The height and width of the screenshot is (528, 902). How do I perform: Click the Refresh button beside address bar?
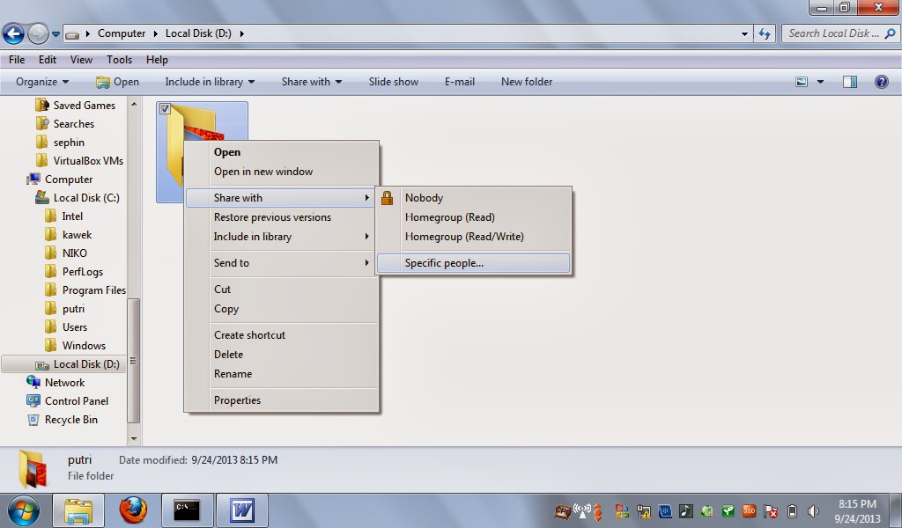point(764,34)
